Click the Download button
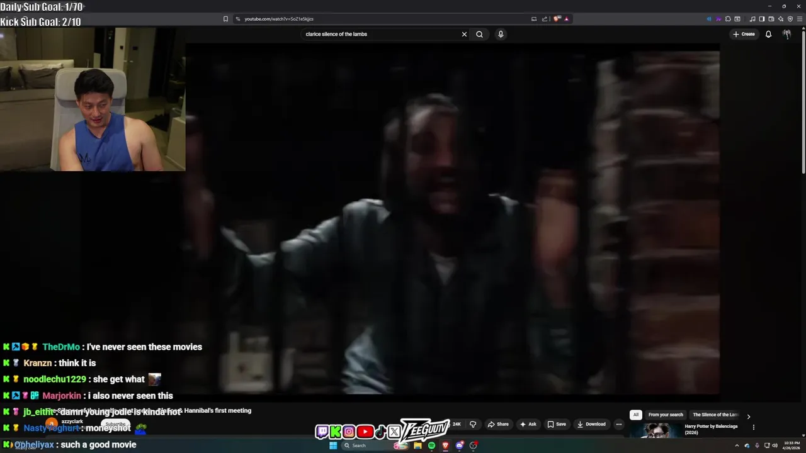806x453 pixels. coord(591,424)
